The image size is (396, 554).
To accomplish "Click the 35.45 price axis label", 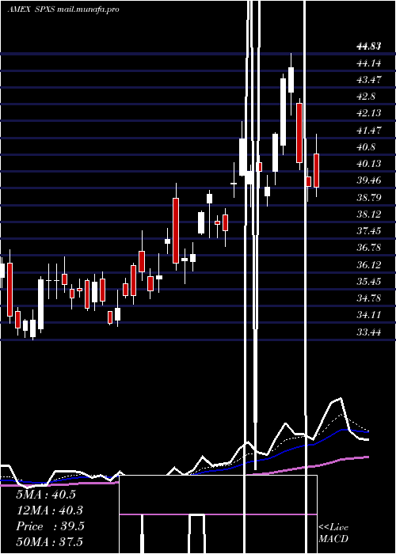I will [x=369, y=282].
